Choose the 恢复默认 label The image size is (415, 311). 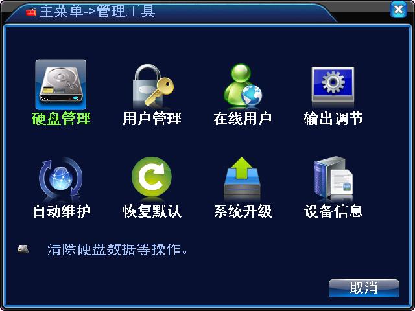[x=152, y=211]
